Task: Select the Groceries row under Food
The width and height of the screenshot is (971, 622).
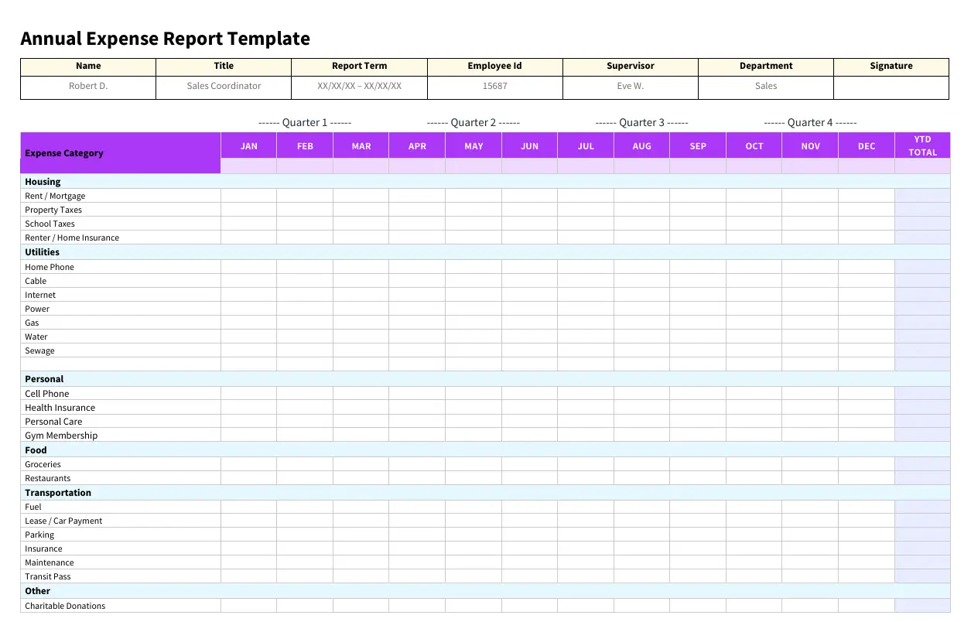Action: pos(43,464)
